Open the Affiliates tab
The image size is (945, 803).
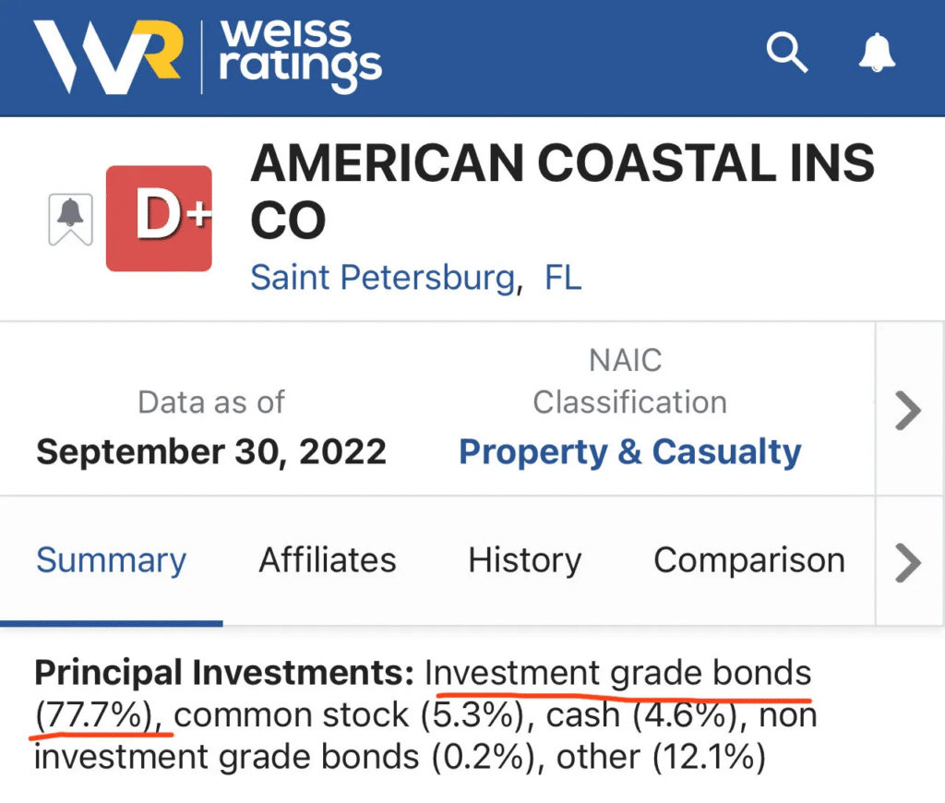328,560
